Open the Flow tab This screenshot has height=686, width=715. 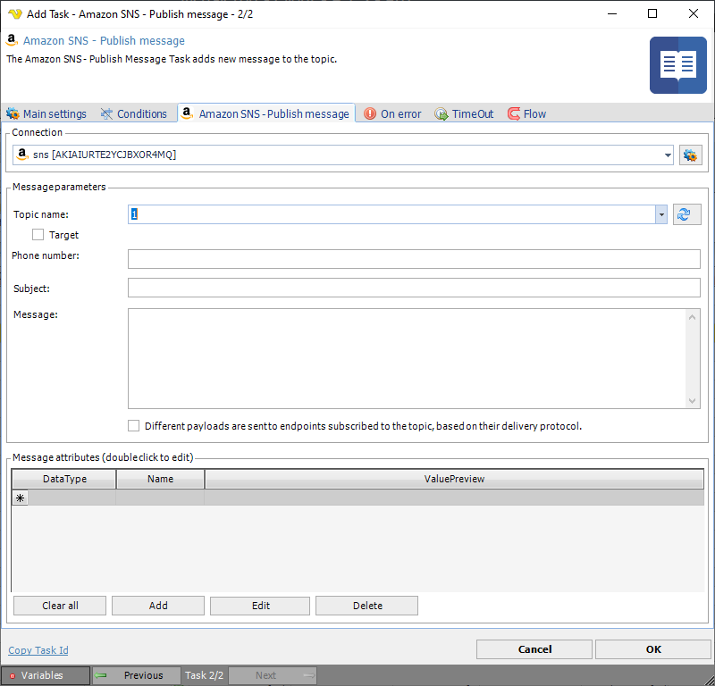tap(526, 114)
